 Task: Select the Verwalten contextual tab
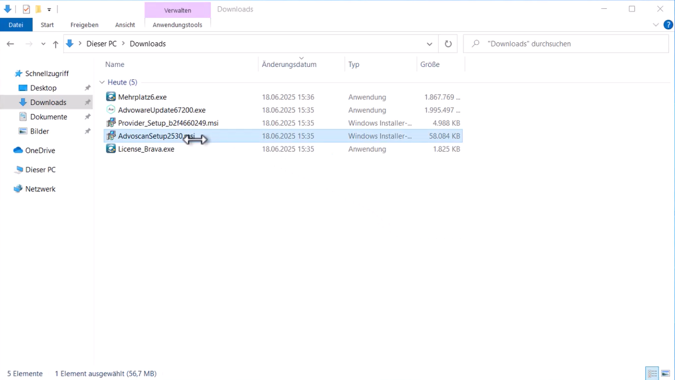(x=178, y=10)
